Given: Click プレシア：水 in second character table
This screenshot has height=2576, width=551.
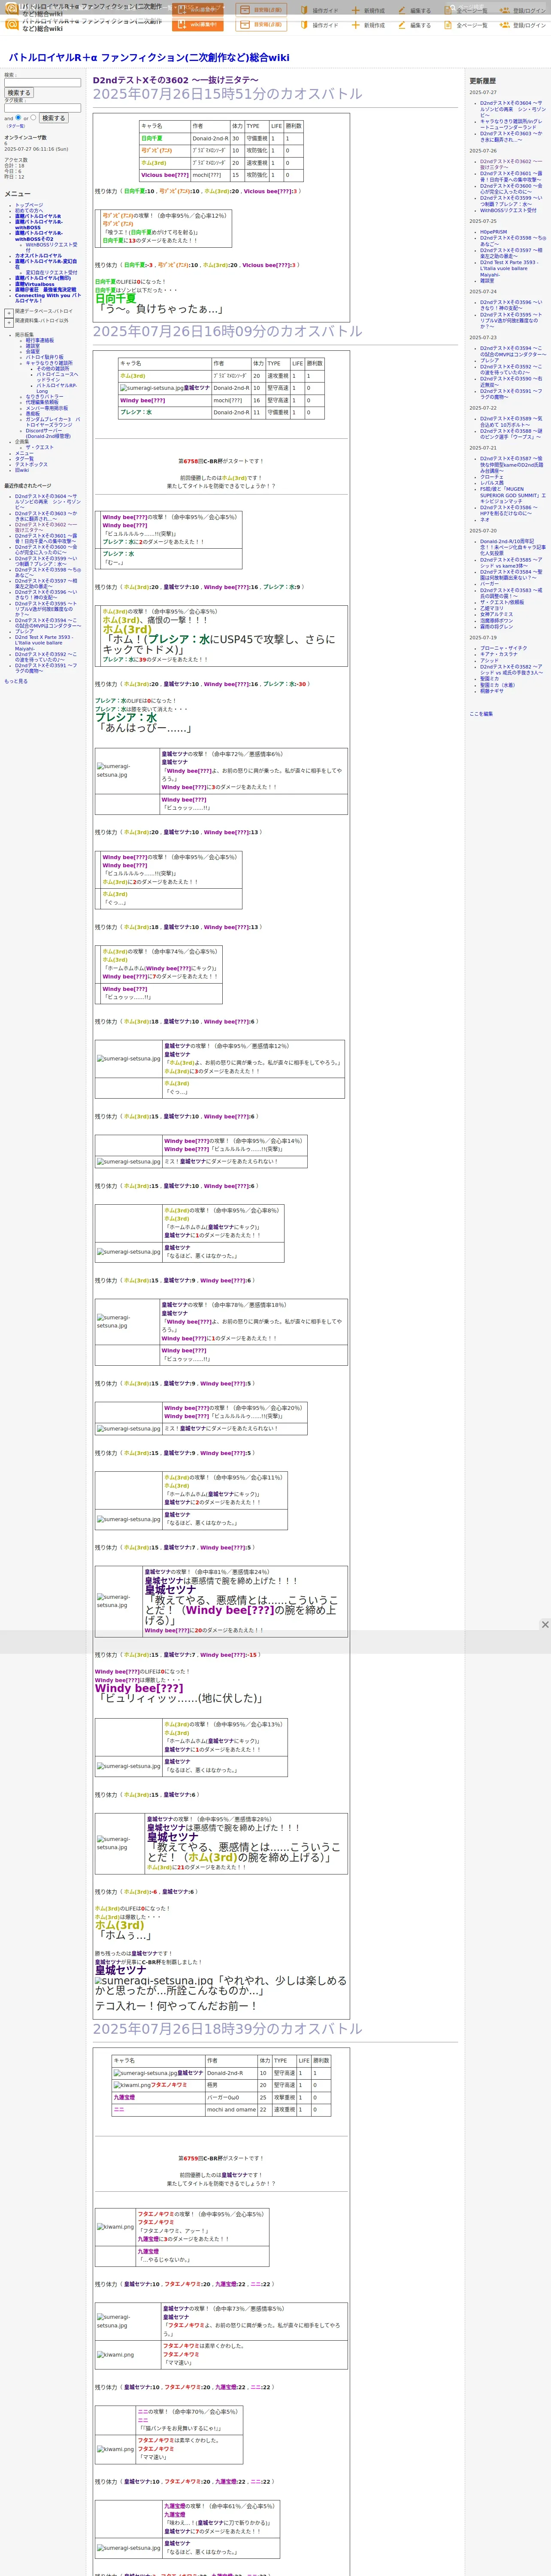Looking at the screenshot, I should (x=136, y=412).
